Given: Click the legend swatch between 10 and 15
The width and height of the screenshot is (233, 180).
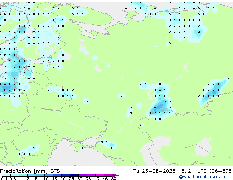Looking at the screenshot, I should click(49, 175).
